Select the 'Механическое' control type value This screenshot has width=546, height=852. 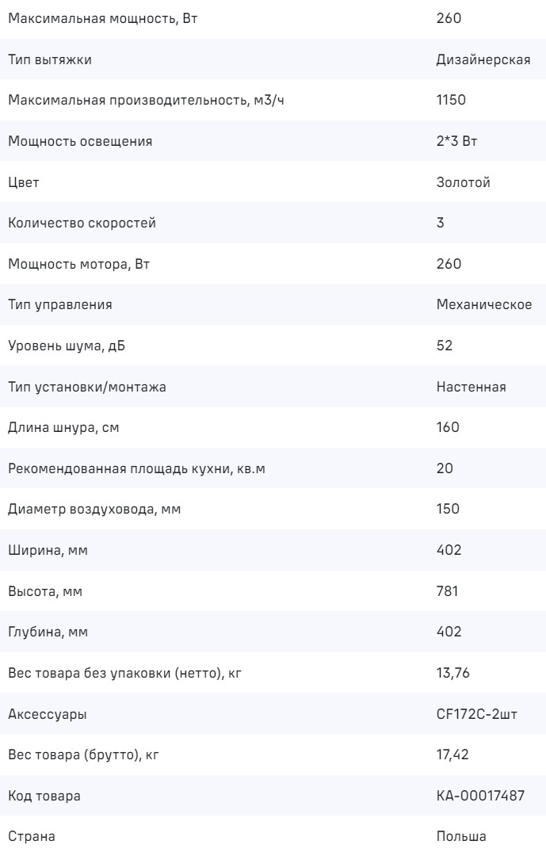(483, 305)
